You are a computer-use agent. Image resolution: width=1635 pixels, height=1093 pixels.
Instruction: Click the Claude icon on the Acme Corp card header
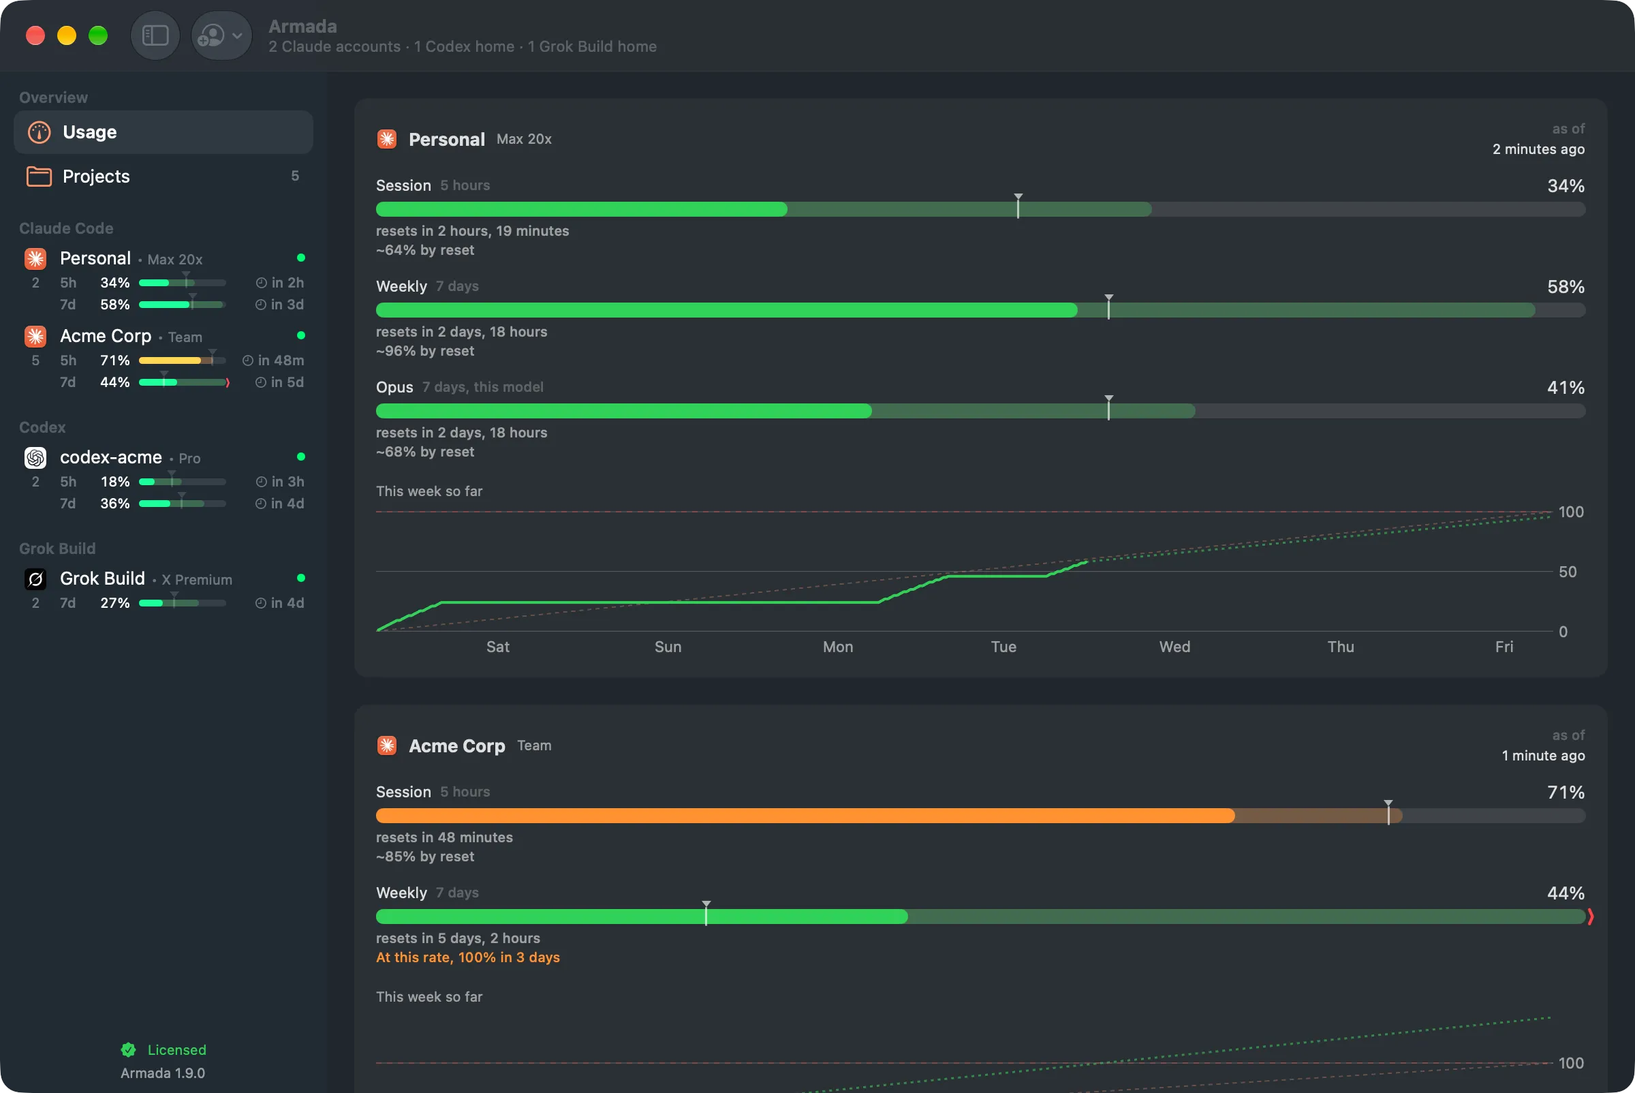[x=387, y=745]
